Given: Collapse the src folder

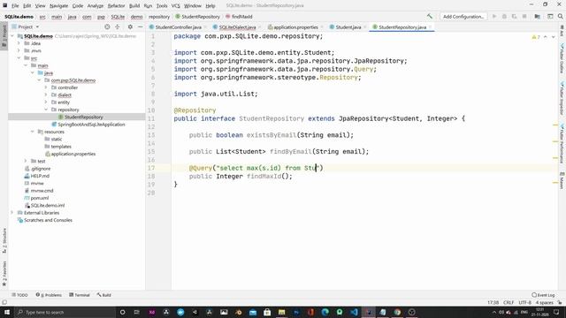Looking at the screenshot, I should tap(19, 58).
